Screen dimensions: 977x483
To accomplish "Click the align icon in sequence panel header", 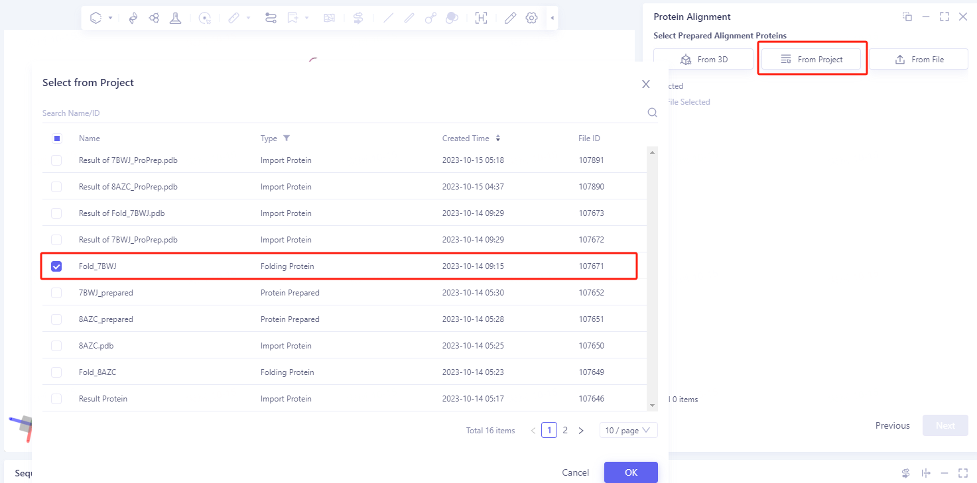I will tap(926, 473).
